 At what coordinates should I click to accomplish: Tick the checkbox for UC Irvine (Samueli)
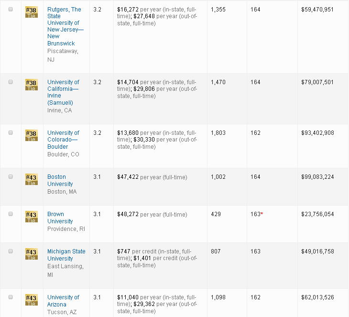pos(11,82)
